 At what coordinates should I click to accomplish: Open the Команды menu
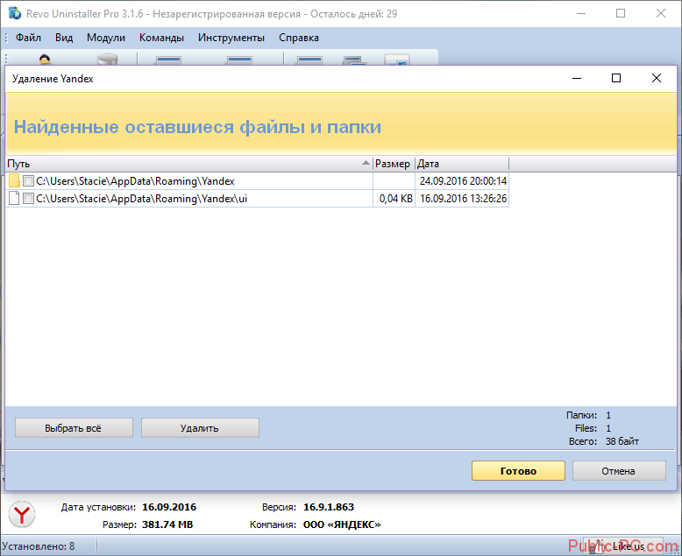click(x=161, y=38)
